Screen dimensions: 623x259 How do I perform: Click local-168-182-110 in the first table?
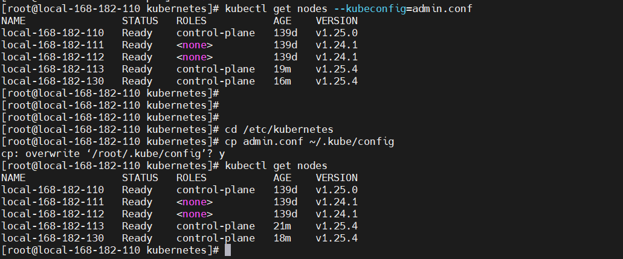53,33
